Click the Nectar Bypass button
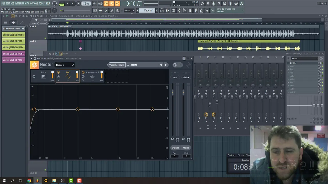Viewport: 328px width, 184px height. [175, 148]
